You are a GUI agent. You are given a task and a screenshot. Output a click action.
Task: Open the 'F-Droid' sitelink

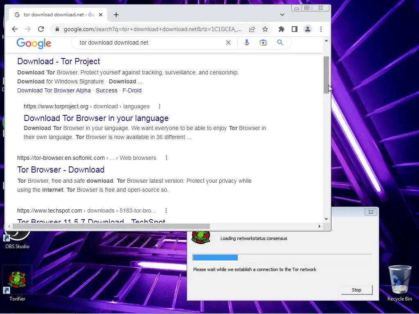pos(132,90)
